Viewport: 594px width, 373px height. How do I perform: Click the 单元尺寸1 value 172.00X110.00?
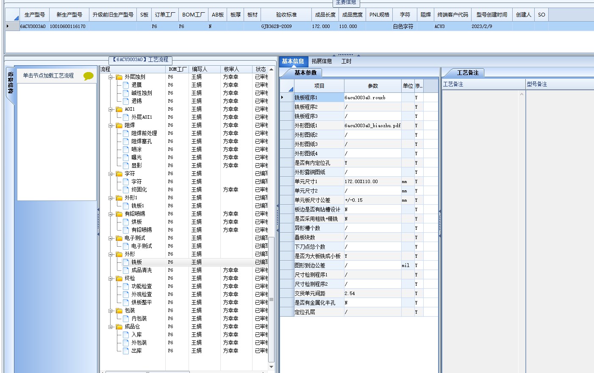click(372, 181)
